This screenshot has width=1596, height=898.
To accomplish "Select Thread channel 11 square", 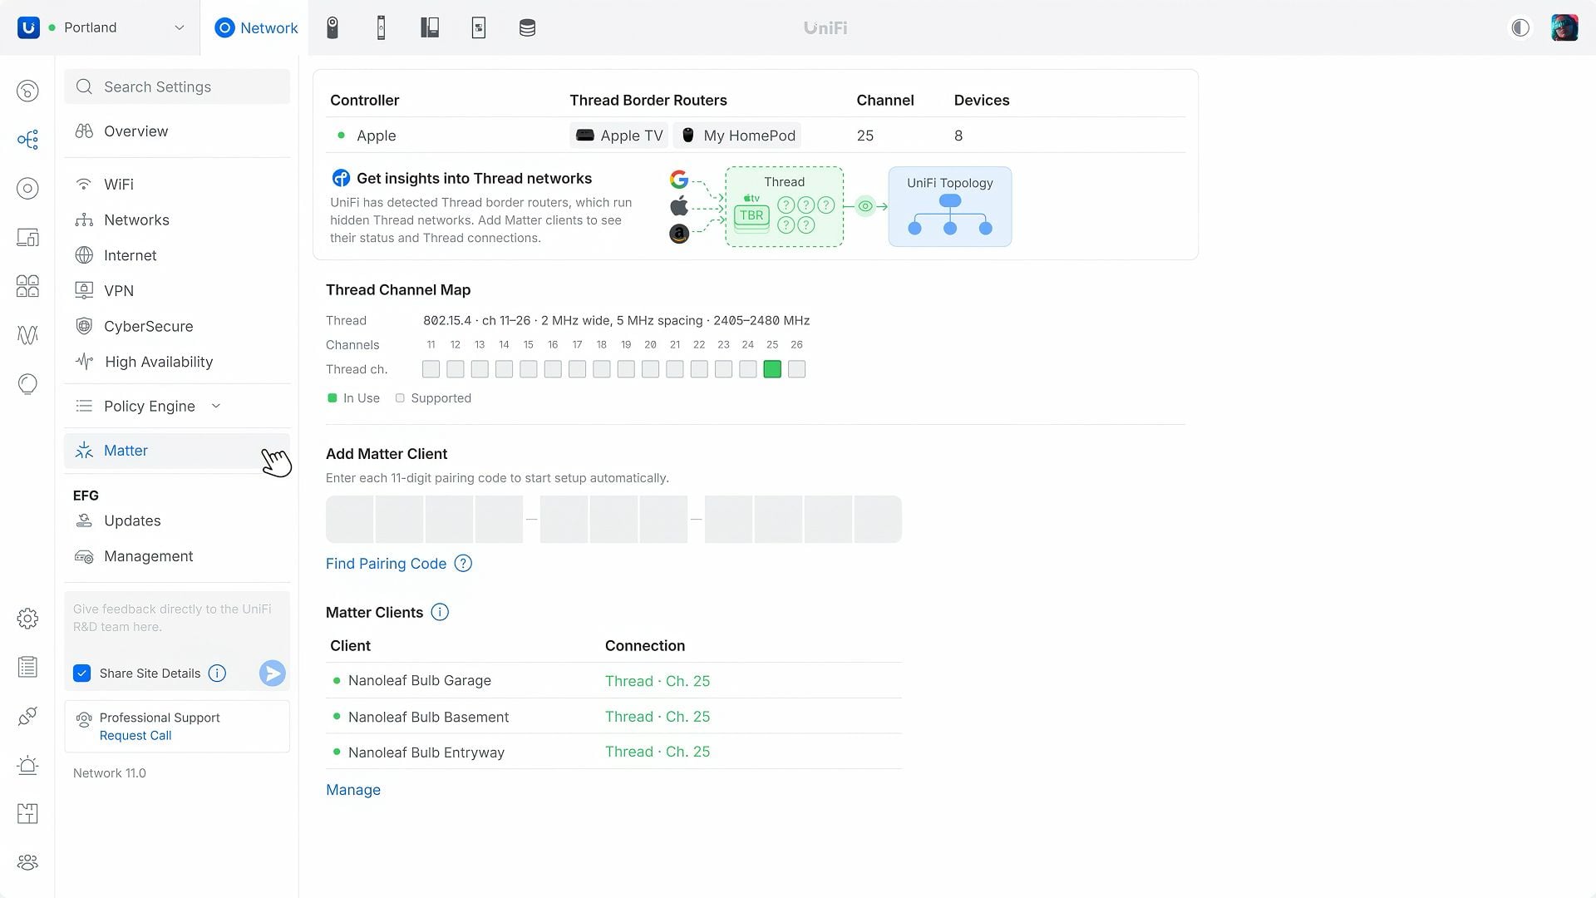I will 431,369.
